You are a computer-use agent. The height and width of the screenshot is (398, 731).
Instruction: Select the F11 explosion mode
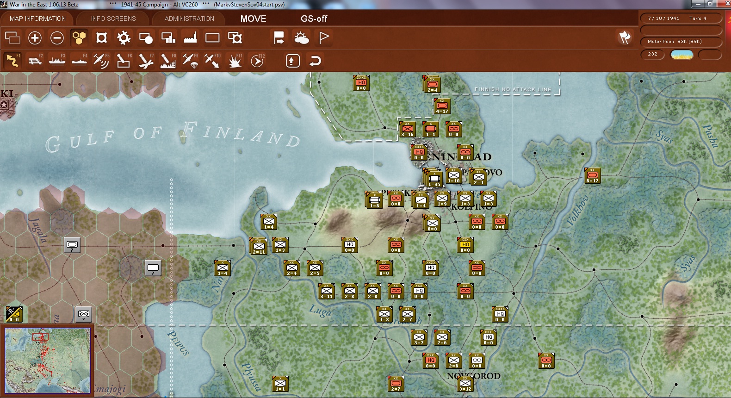coord(235,61)
